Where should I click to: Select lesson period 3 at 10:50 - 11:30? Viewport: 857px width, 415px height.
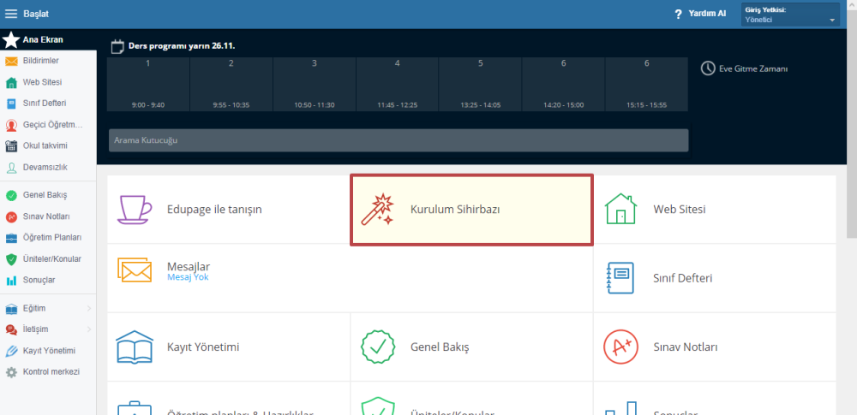315,84
